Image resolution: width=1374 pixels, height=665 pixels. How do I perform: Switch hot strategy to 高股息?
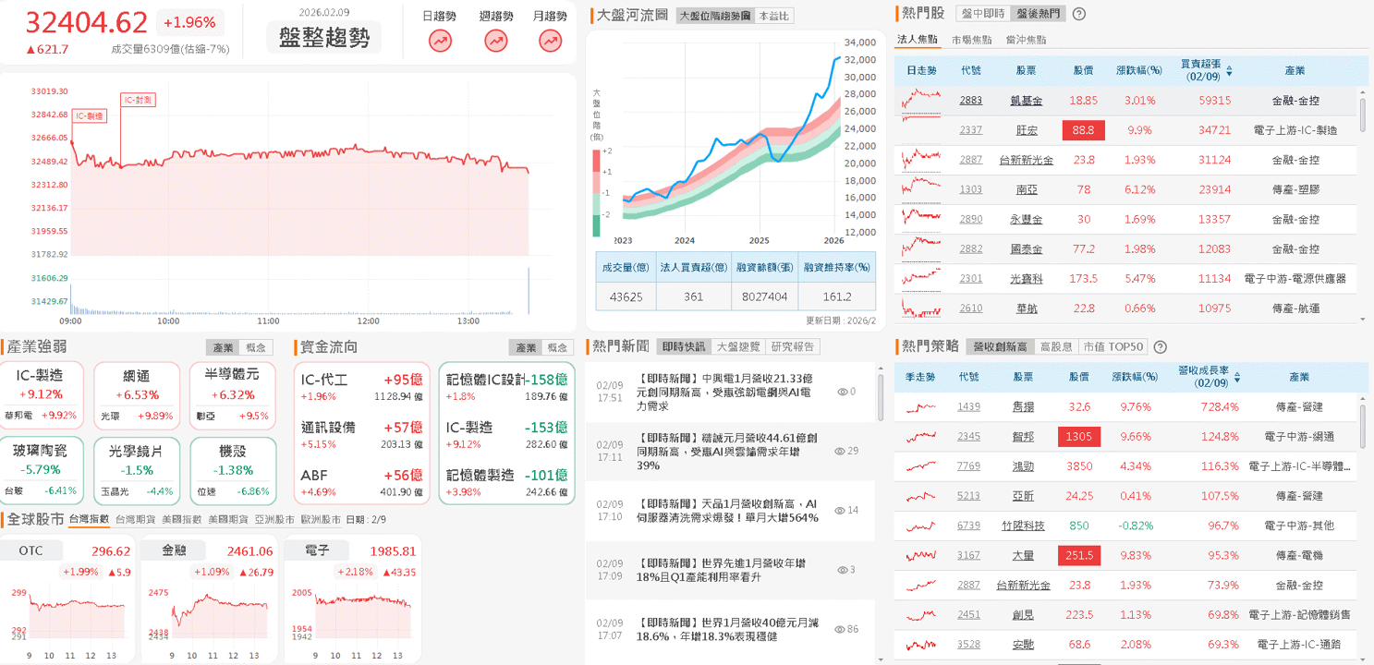tap(1055, 347)
